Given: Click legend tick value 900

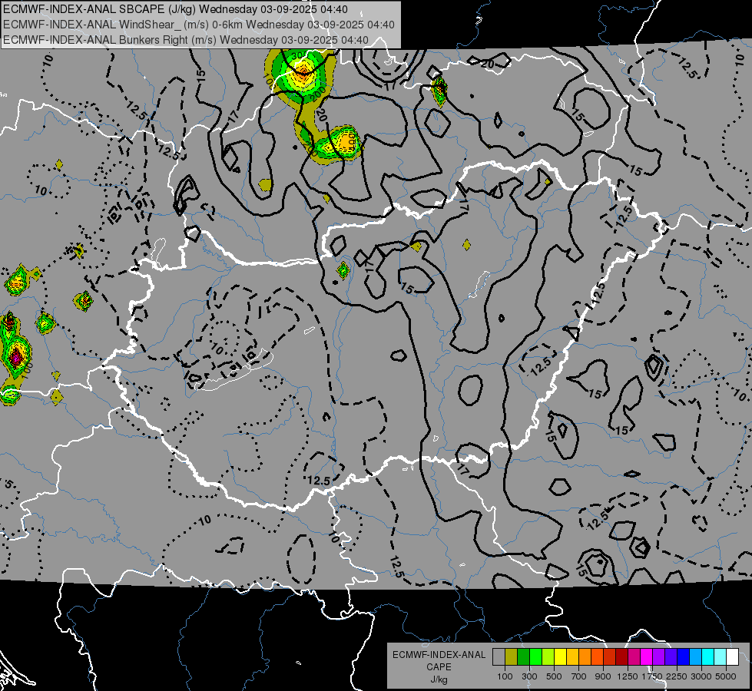Looking at the screenshot, I should [603, 676].
